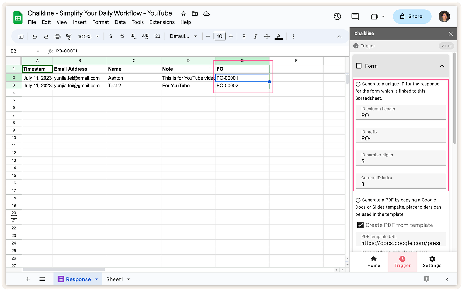Screen dimensions: 463x291
Task: Open the Name Box dropdown arrow
Action: tap(38, 51)
